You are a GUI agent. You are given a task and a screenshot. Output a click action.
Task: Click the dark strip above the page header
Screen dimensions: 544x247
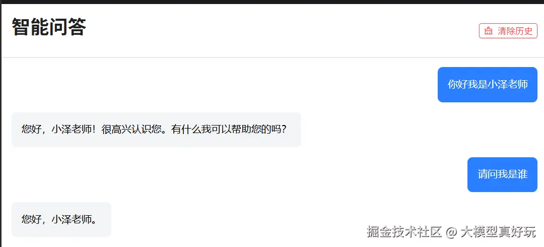pos(272,2)
